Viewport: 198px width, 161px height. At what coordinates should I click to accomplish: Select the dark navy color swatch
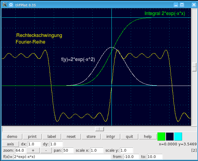(170, 136)
